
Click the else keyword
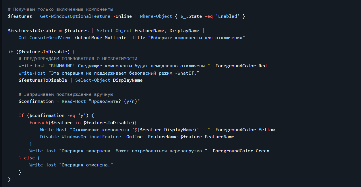29,158
